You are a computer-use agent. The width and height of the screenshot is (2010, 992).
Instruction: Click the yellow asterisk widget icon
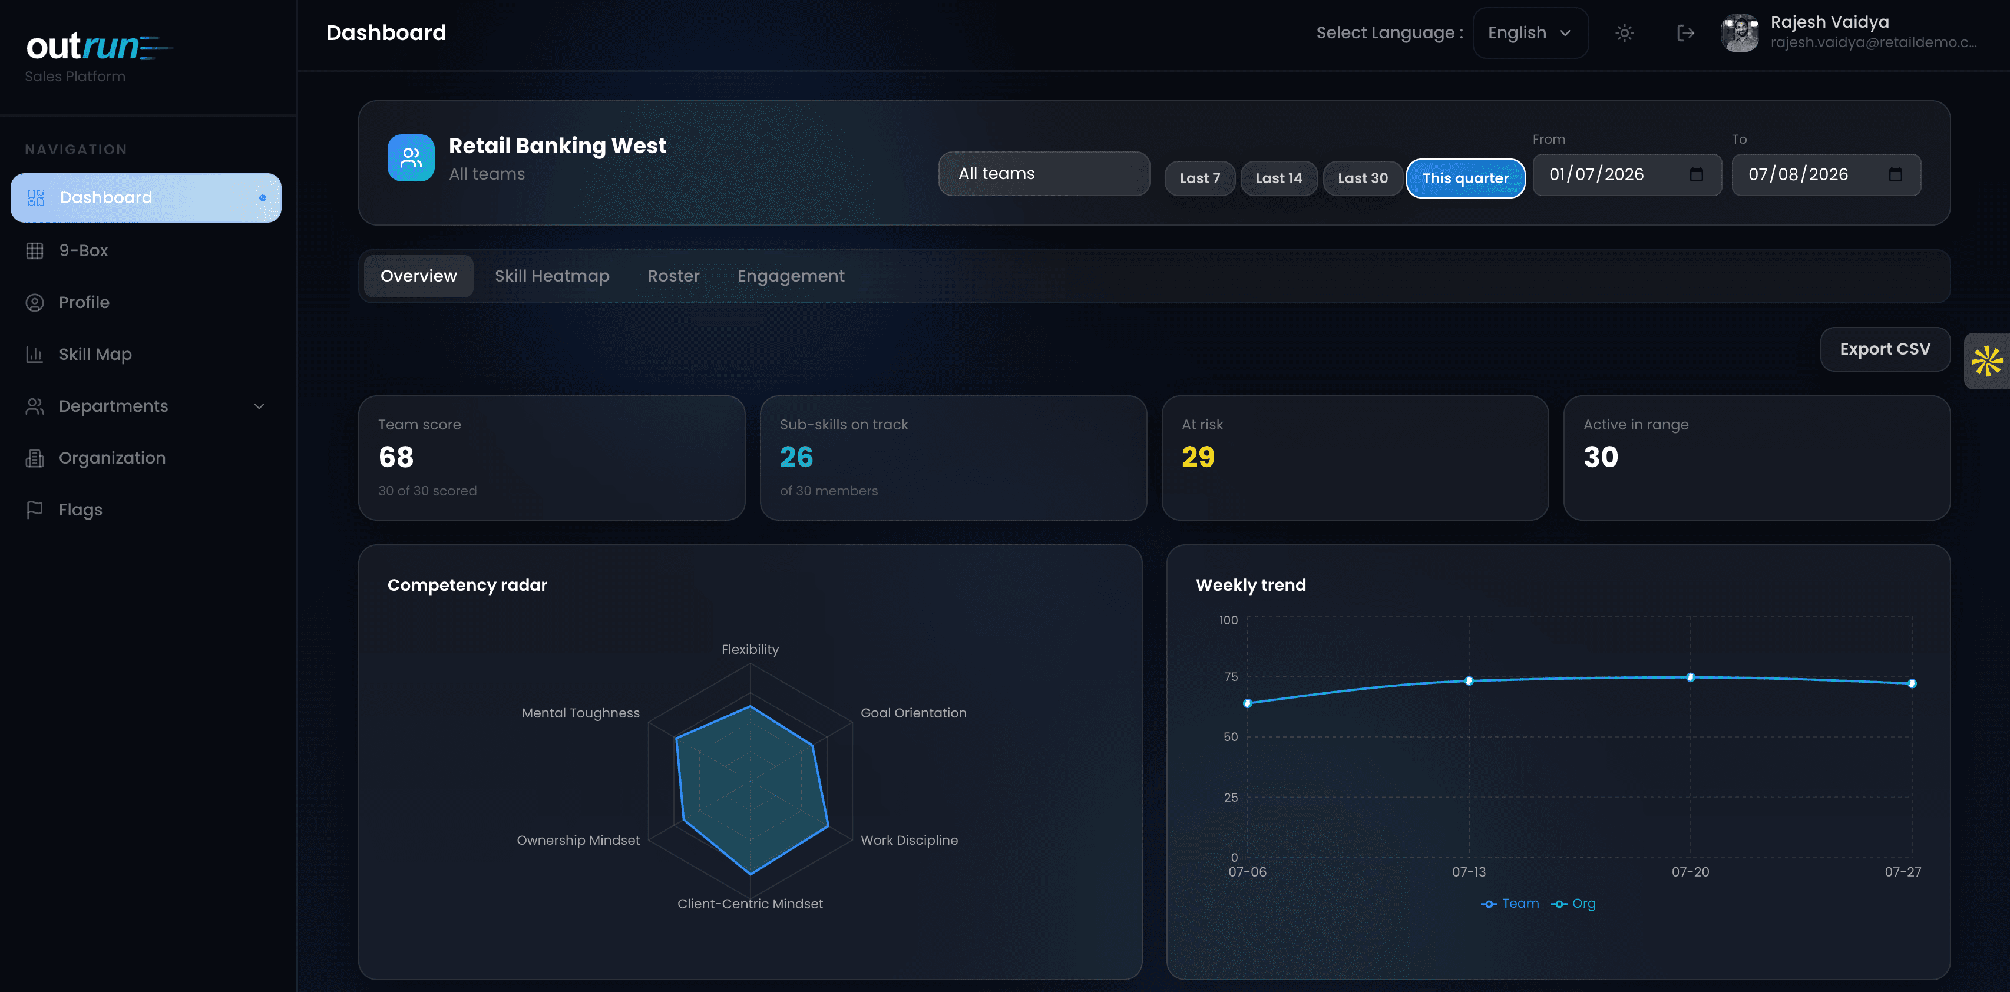coord(1986,361)
